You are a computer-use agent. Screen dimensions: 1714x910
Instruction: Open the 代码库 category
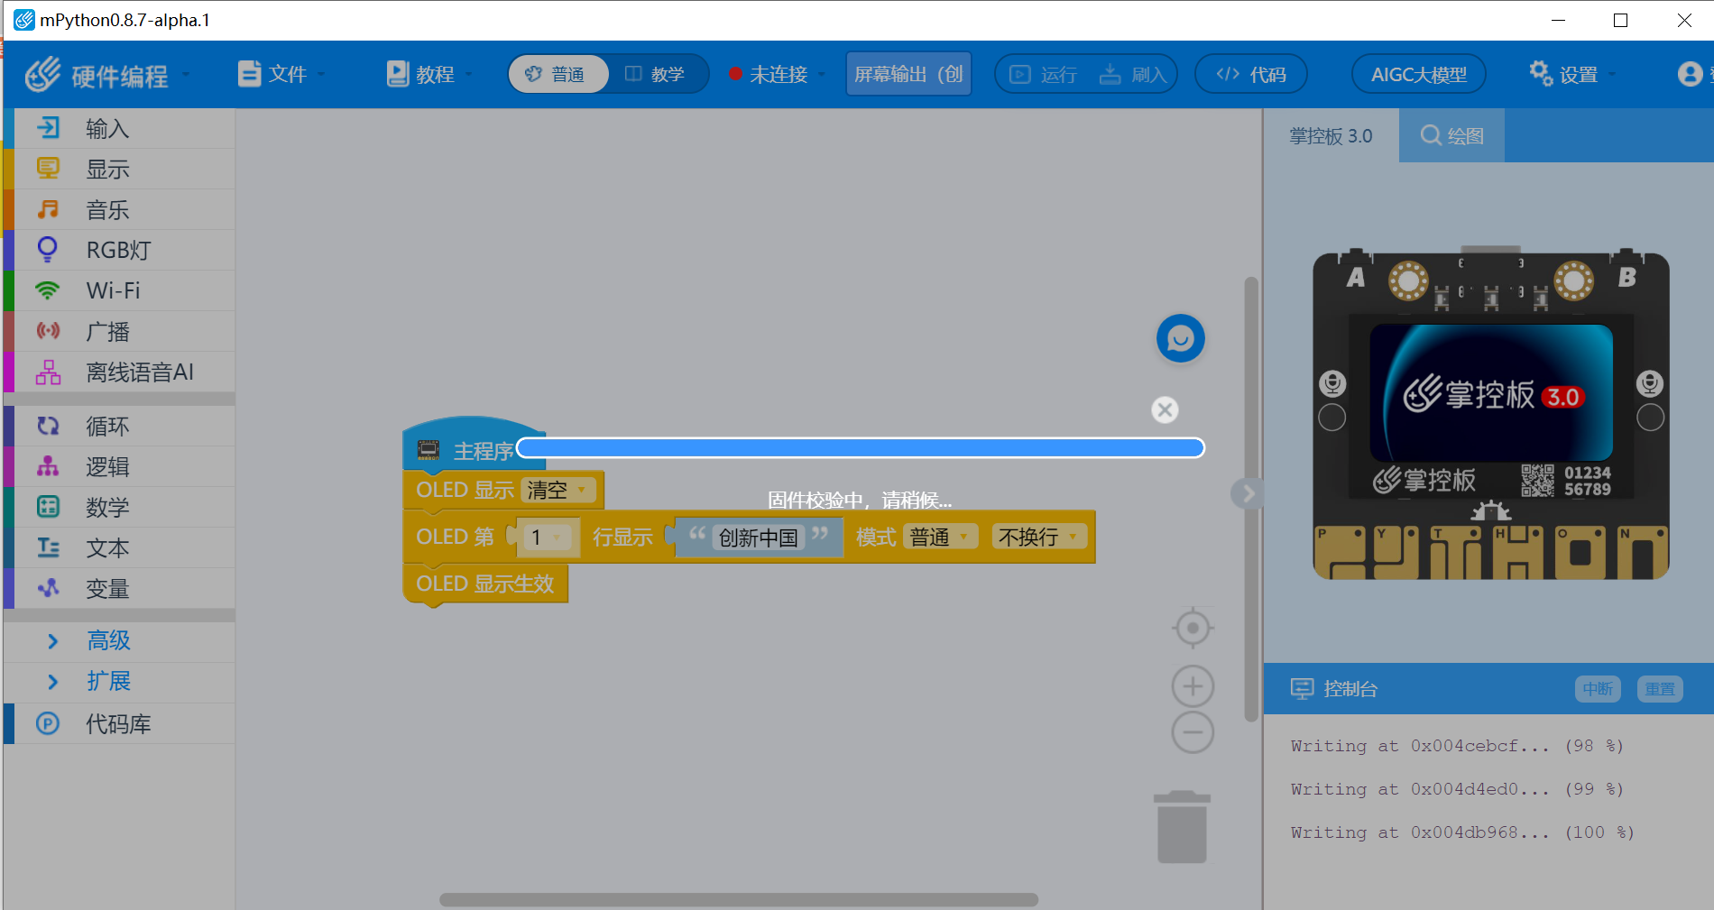(119, 723)
